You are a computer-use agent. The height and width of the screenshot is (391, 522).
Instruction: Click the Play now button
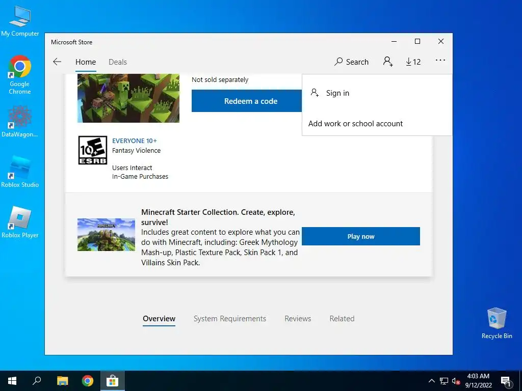(361, 236)
